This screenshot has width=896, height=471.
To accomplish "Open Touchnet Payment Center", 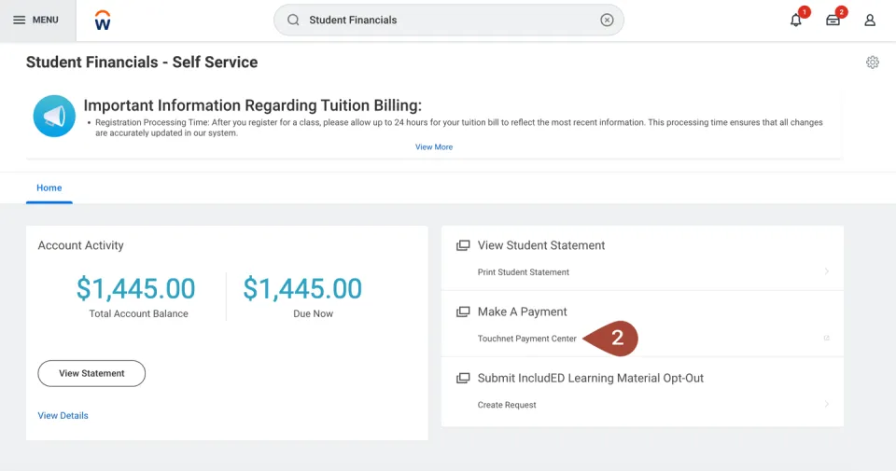I will (x=526, y=339).
